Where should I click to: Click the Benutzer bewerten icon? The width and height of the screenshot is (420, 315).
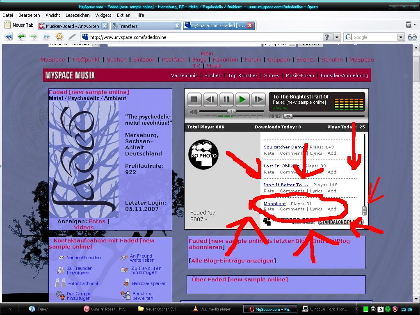tap(126, 295)
